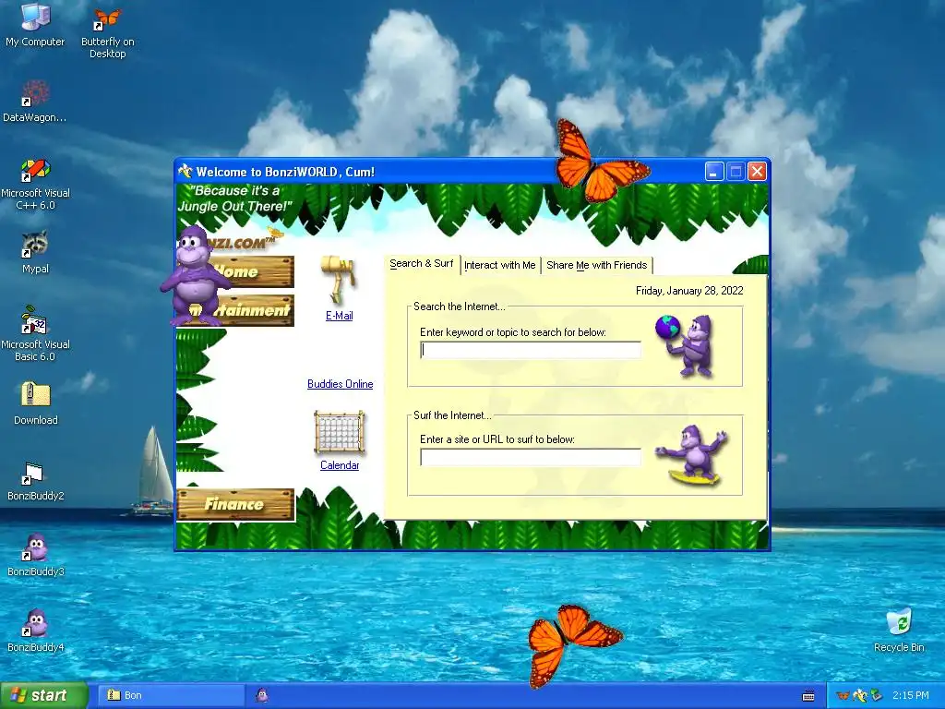This screenshot has height=709, width=945.
Task: Close the BonziWORLD window
Action: [x=757, y=172]
